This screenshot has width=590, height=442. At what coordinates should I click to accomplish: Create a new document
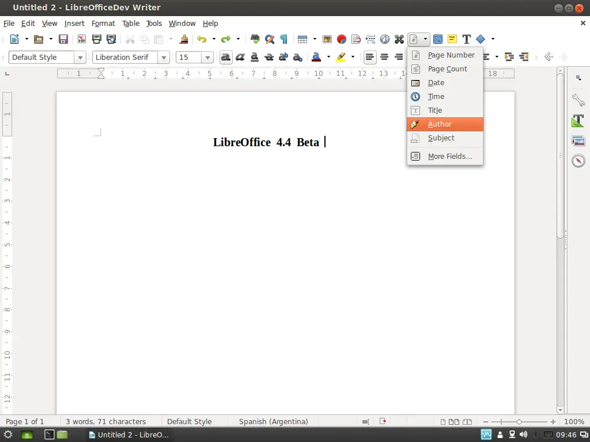(14, 39)
